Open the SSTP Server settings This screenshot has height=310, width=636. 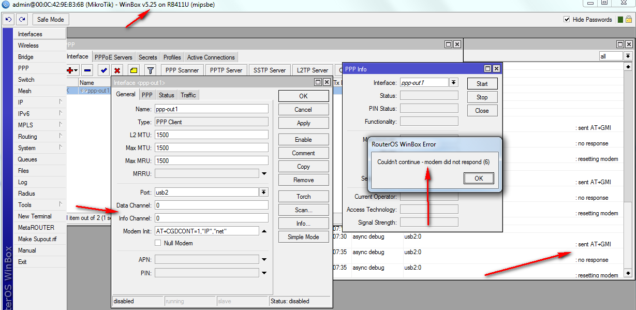(x=270, y=70)
